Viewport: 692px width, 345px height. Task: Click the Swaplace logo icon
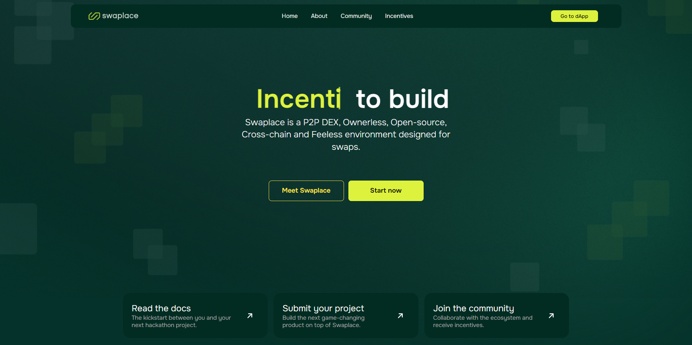coord(94,16)
